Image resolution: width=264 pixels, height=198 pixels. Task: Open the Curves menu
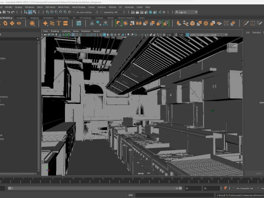pos(91,7)
